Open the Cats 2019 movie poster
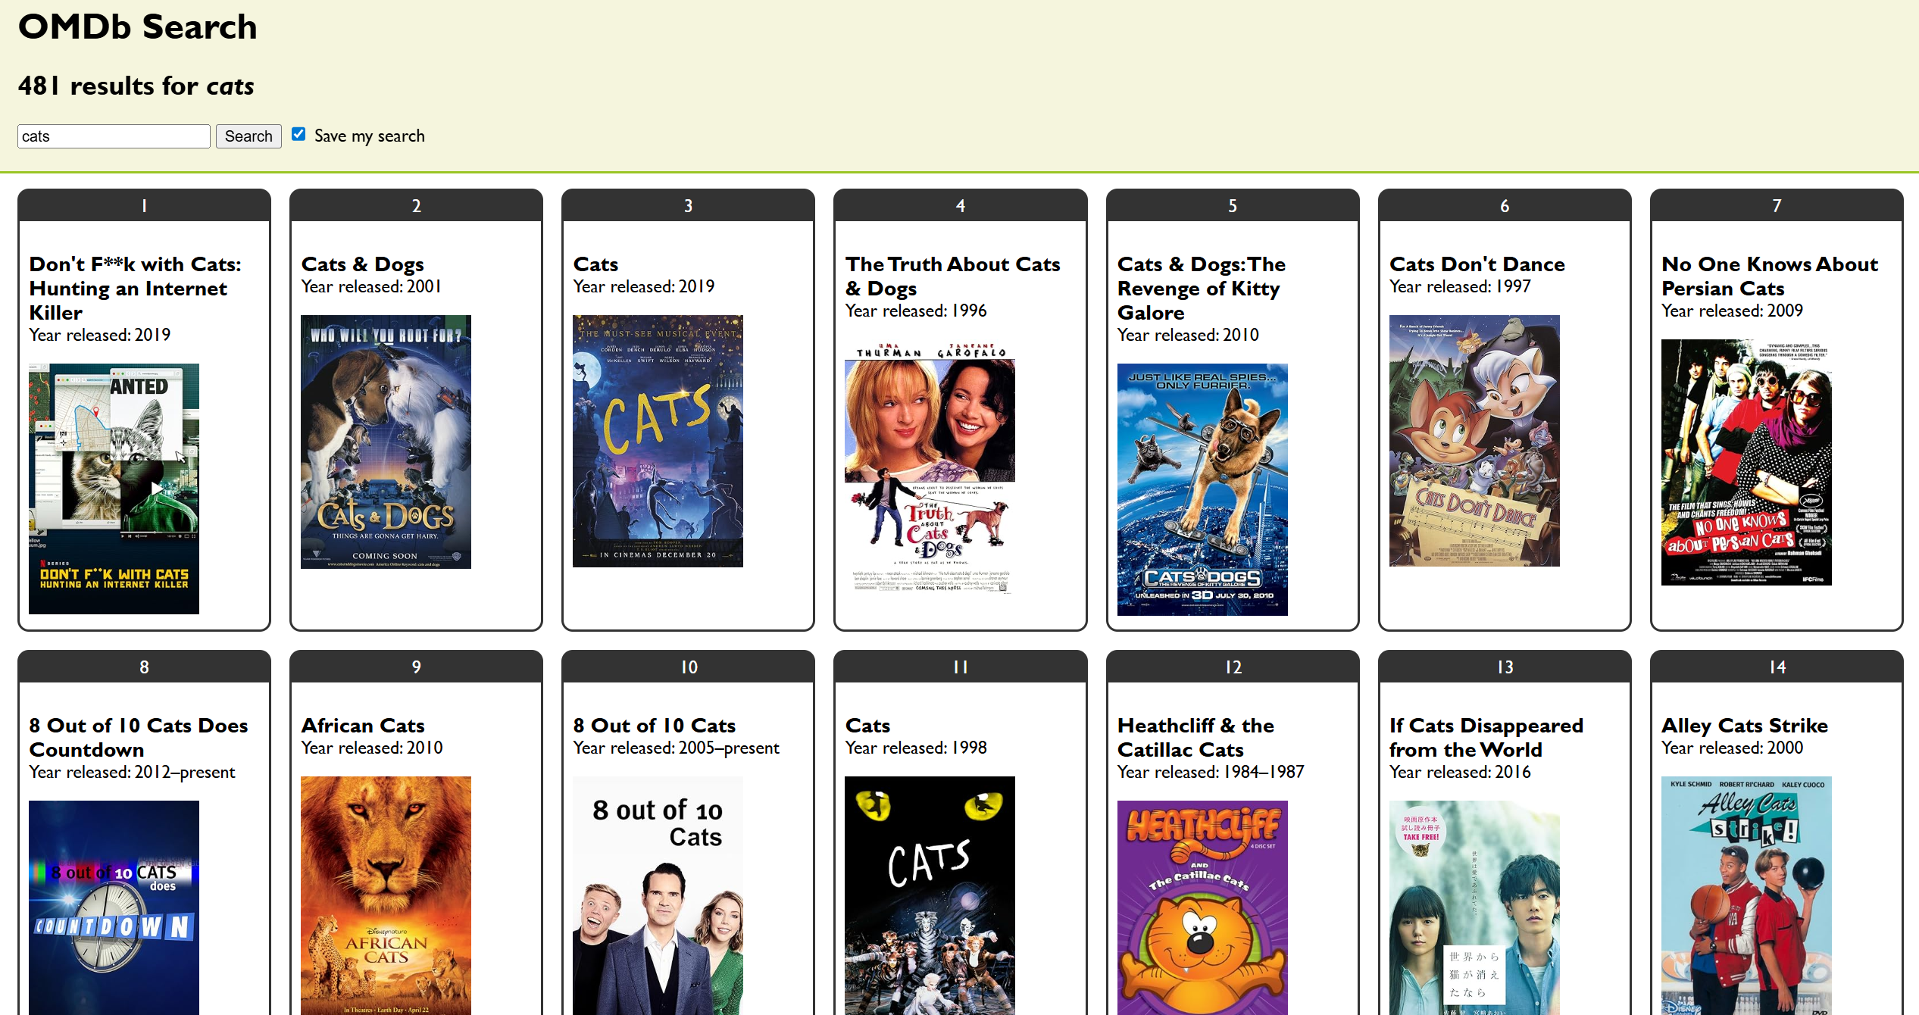 point(658,441)
